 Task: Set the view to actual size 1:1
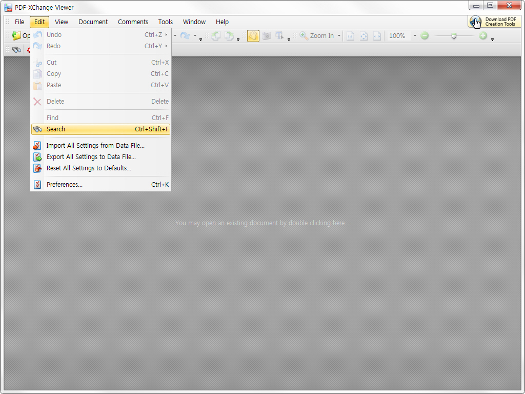350,36
